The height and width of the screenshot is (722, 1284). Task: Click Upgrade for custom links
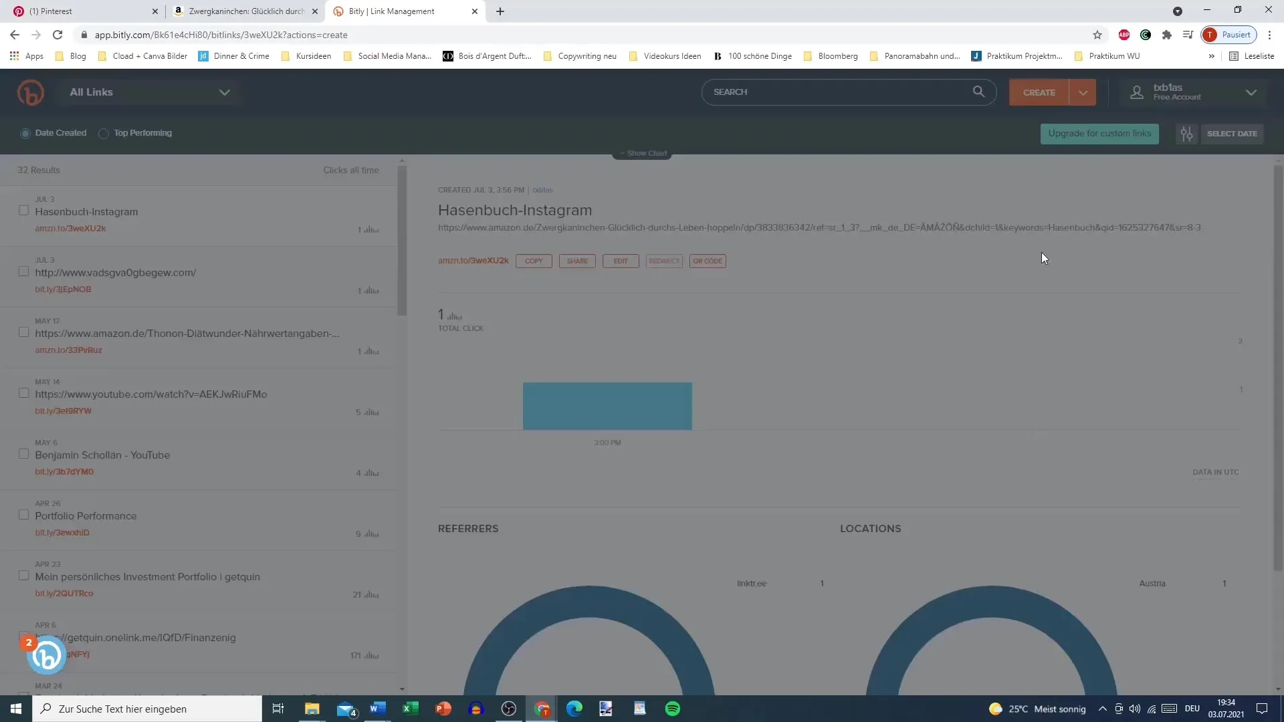pos(1099,134)
